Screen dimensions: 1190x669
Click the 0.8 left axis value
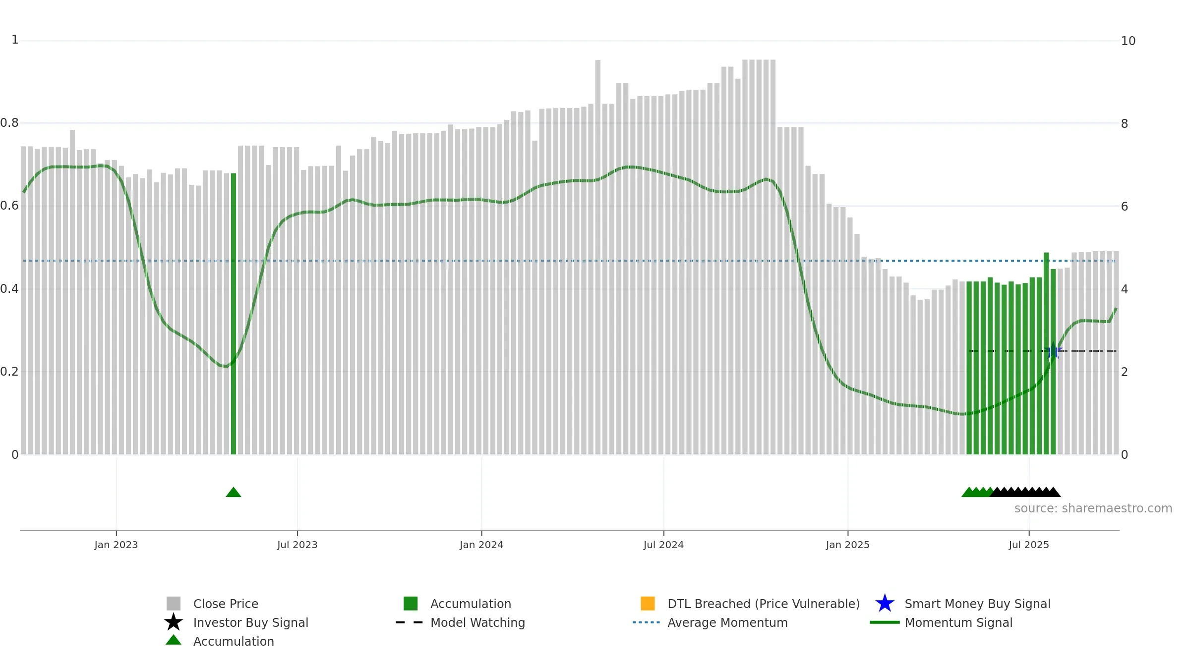(x=9, y=123)
